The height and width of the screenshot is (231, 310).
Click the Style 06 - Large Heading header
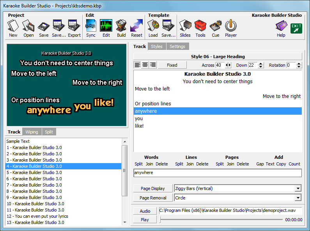pyautogui.click(x=218, y=57)
